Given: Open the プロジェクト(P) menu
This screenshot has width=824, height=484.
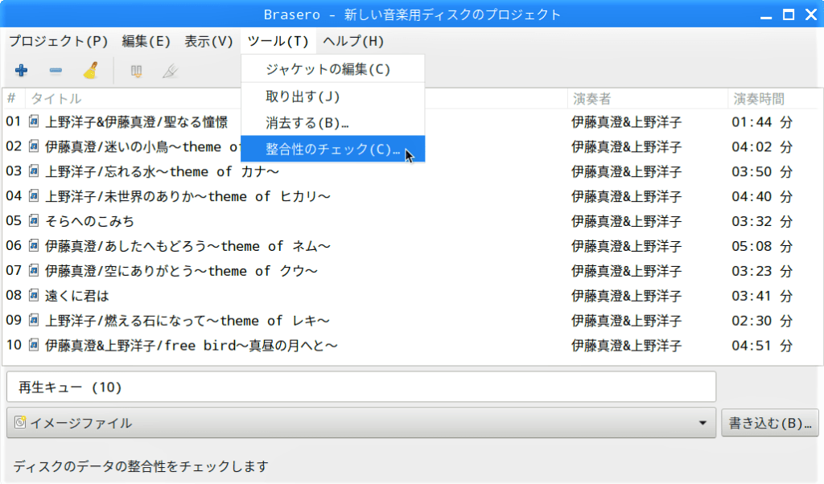Looking at the screenshot, I should point(58,41).
